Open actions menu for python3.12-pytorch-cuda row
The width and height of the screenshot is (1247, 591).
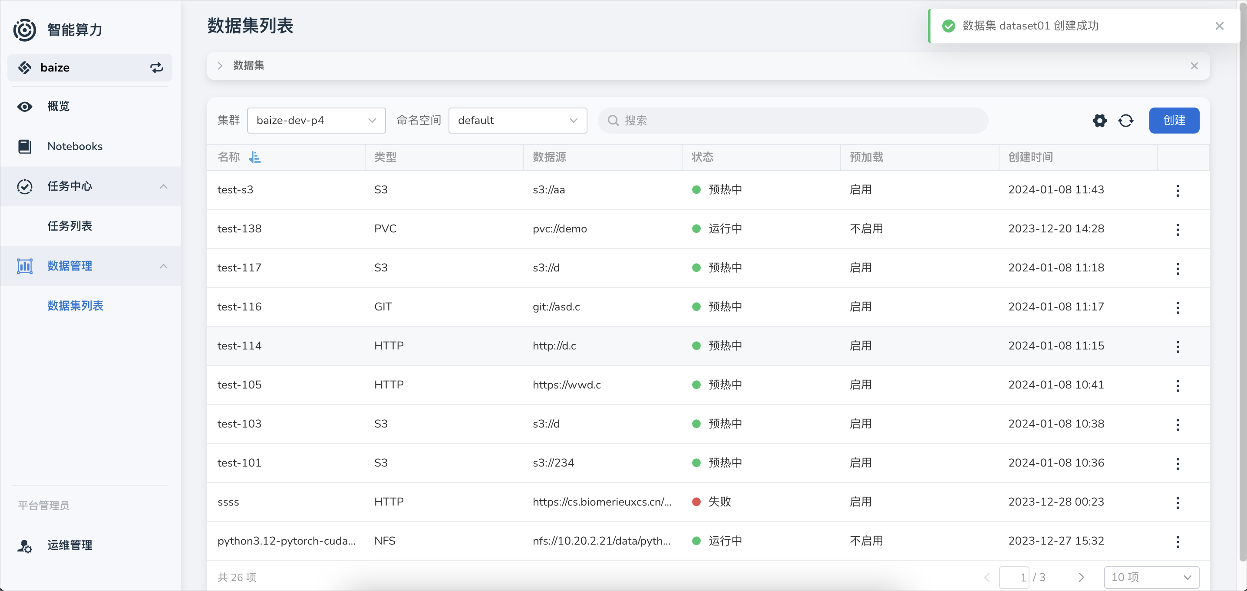tap(1177, 542)
